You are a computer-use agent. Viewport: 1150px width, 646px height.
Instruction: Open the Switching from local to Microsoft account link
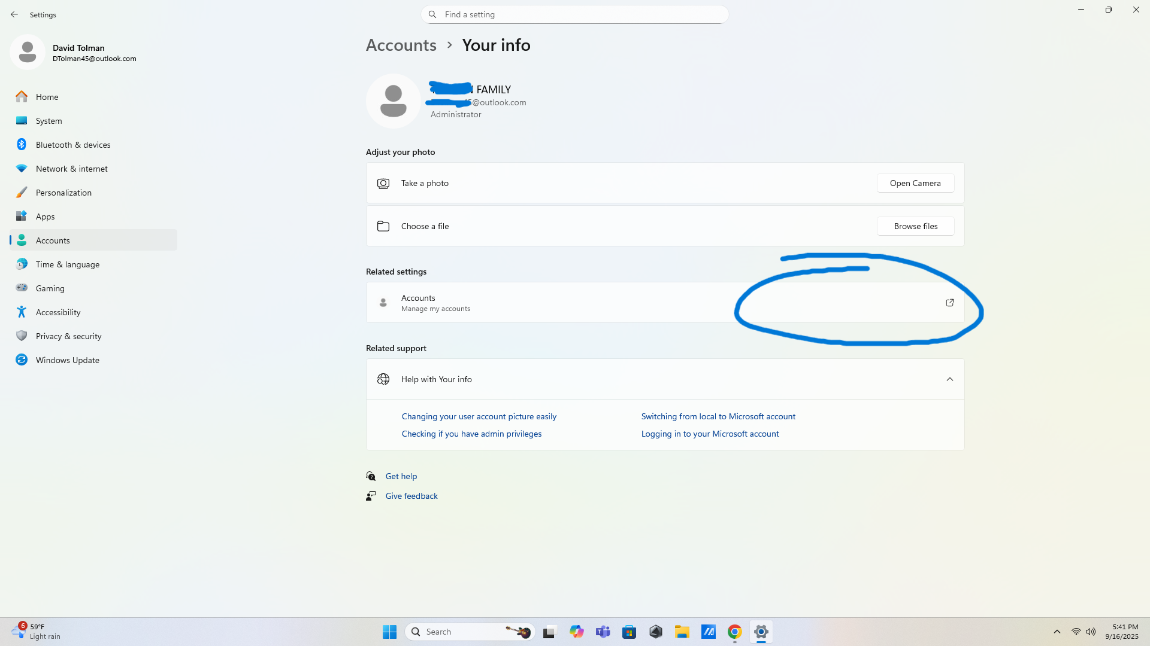pyautogui.click(x=718, y=416)
